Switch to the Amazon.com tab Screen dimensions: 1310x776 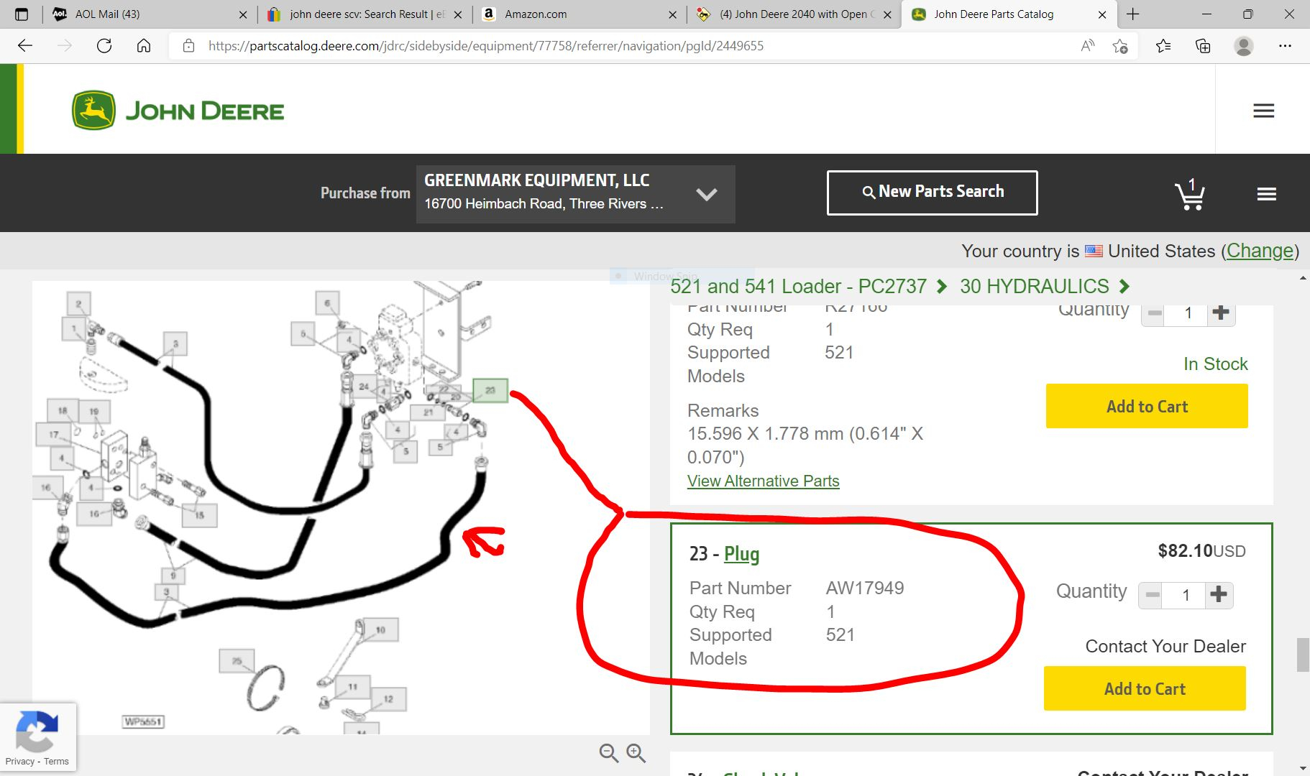click(x=579, y=14)
